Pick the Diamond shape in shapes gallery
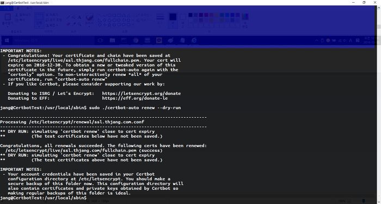The image size is (381, 204). click(105, 20)
